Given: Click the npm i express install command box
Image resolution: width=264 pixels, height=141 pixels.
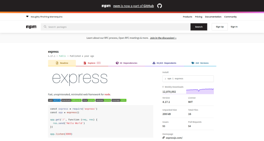Looking at the screenshot, I should click(188, 79).
